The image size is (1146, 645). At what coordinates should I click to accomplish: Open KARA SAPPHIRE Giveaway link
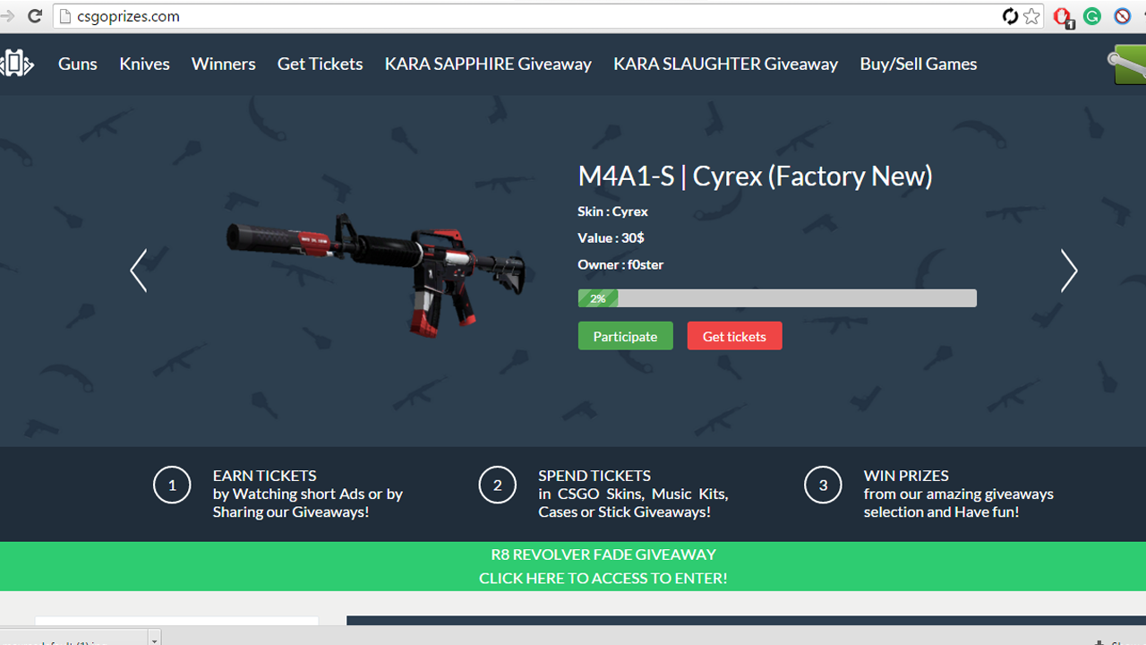488,64
